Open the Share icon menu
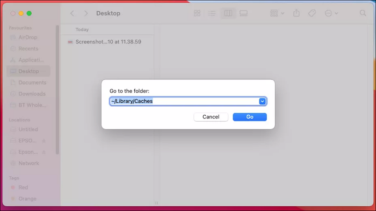 297,13
